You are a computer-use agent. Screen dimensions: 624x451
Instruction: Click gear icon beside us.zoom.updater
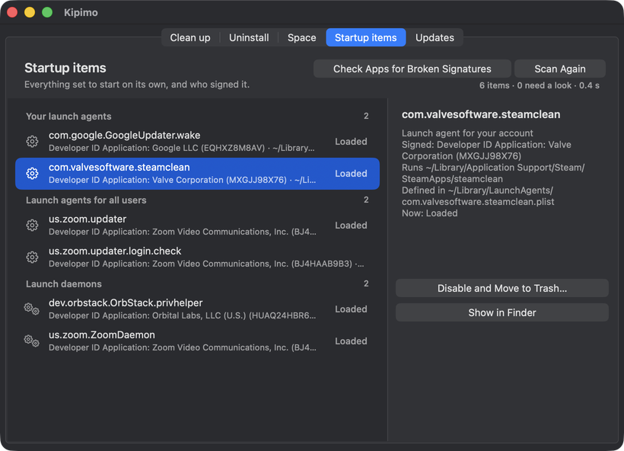click(32, 225)
